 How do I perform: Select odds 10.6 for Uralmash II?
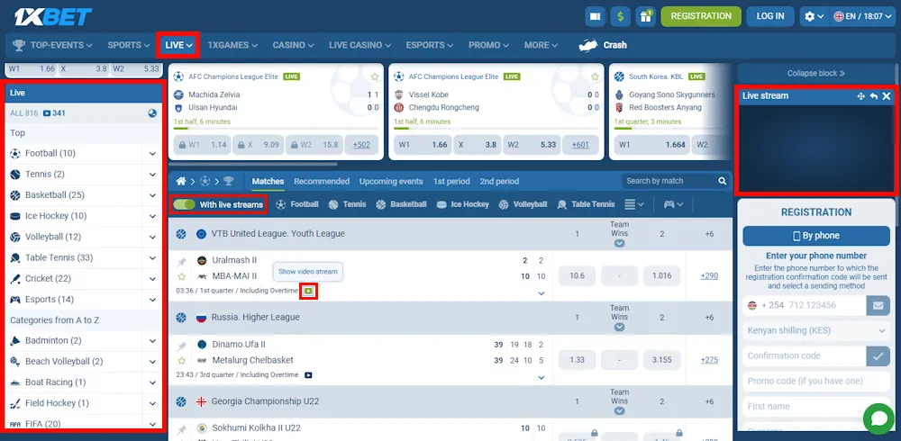[577, 275]
